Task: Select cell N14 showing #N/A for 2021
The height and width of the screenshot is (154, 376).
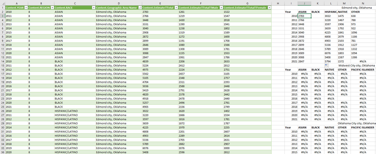Action: pyautogui.click(x=363, y=61)
